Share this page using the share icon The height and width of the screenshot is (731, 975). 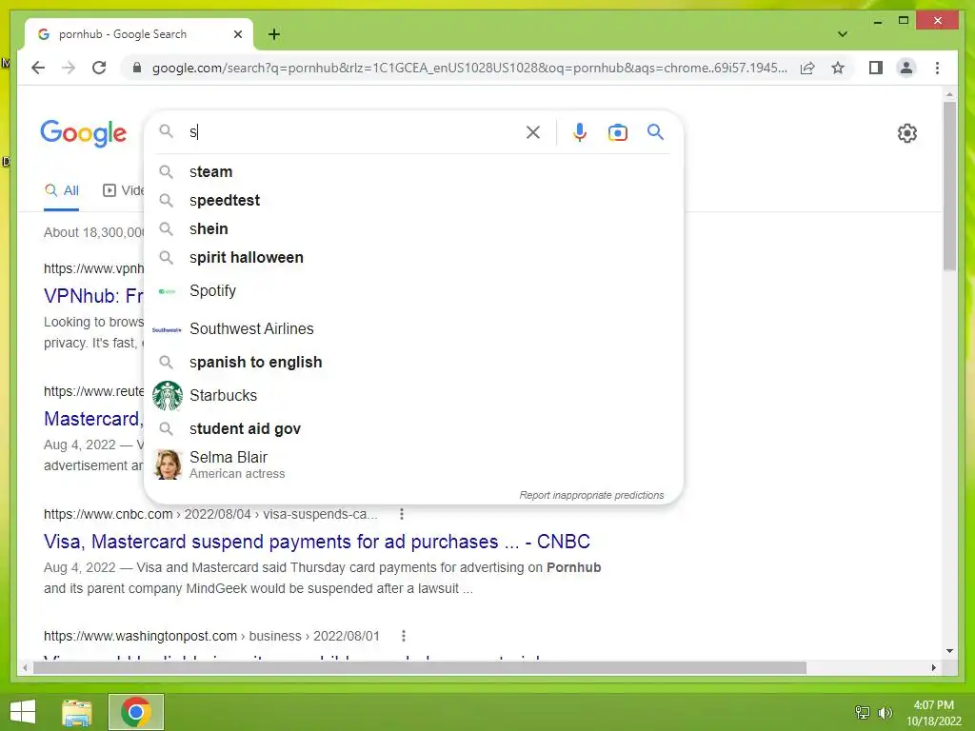[x=807, y=68]
